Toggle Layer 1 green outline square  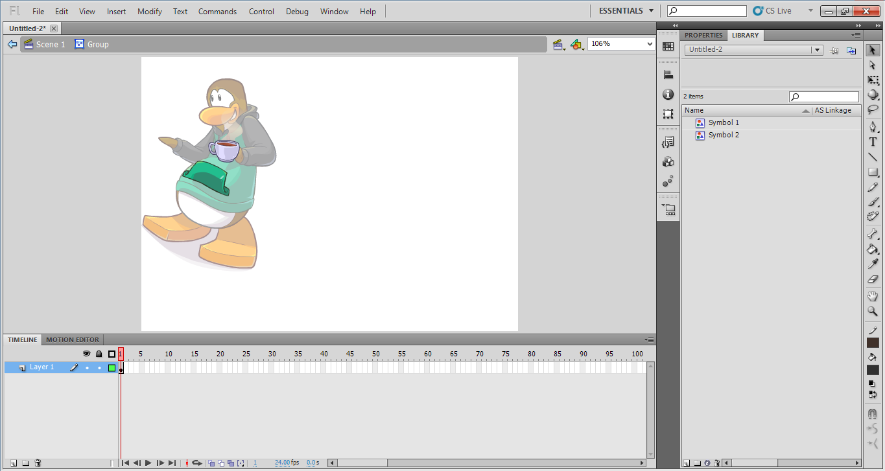pyautogui.click(x=112, y=368)
